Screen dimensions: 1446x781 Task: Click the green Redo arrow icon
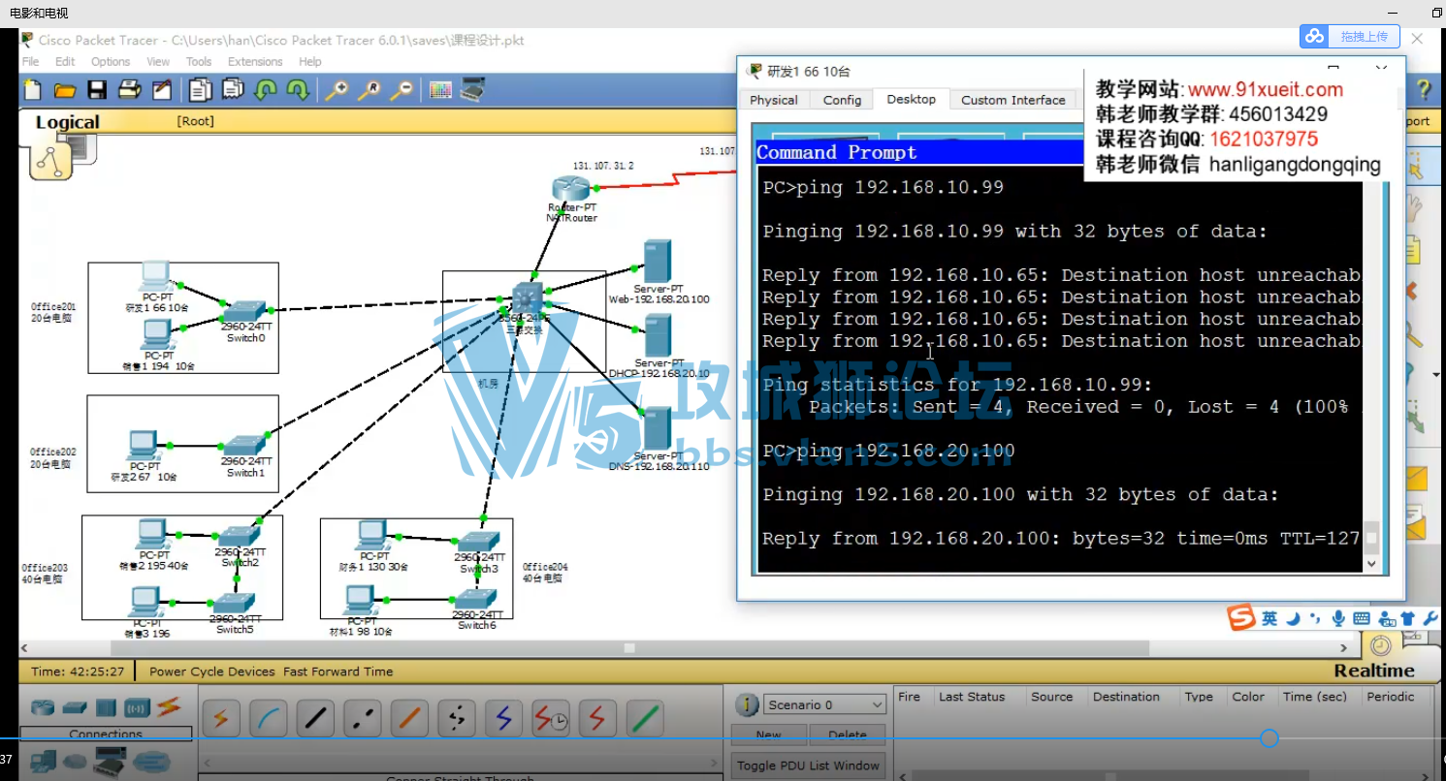[298, 90]
